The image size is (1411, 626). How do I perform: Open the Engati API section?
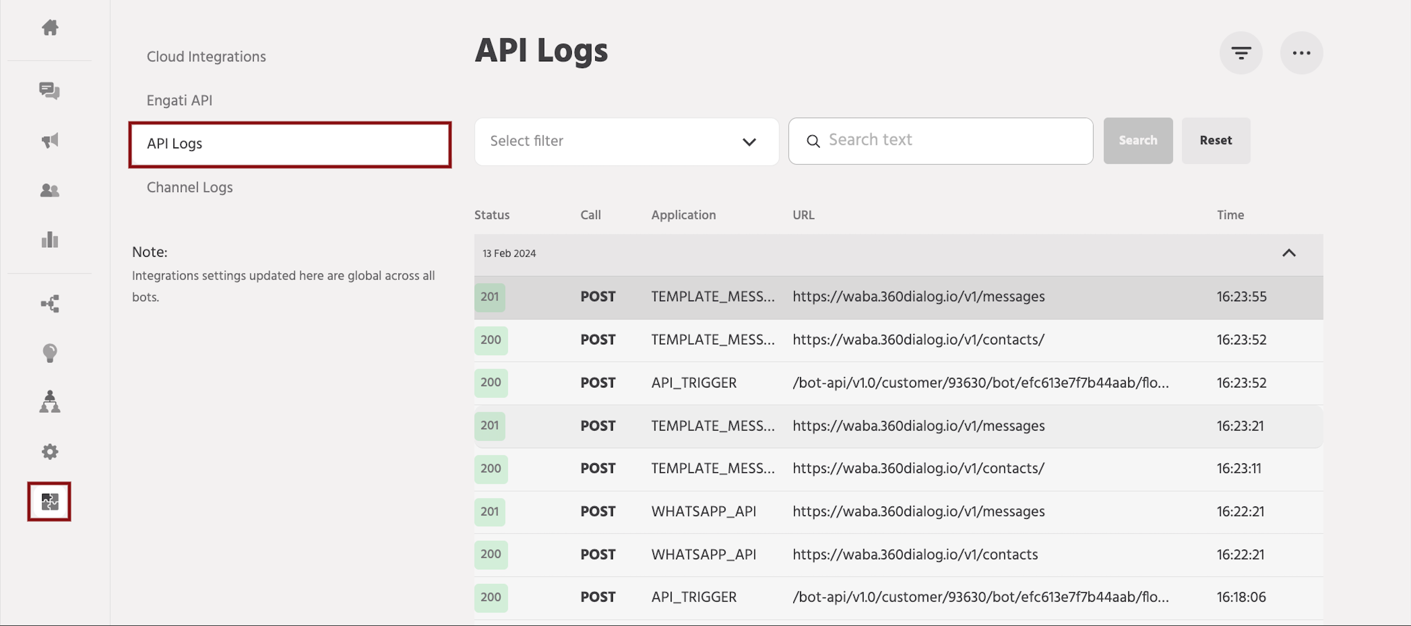coord(179,100)
